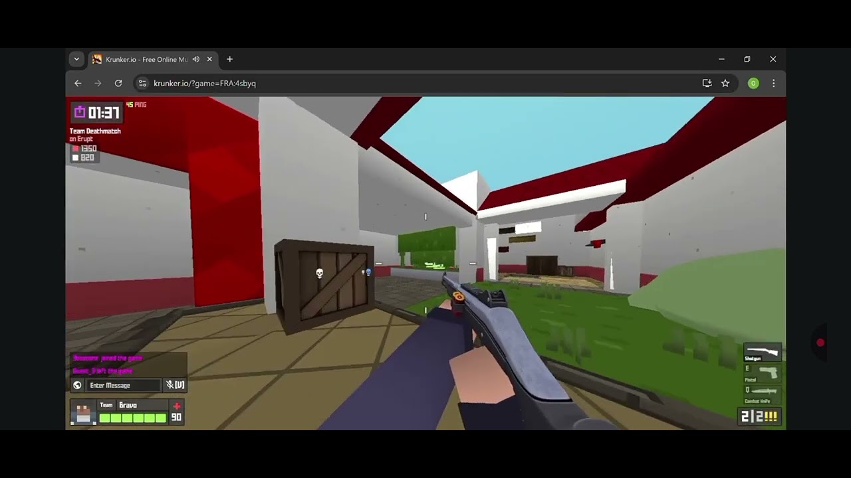Open the Chrome three-dot menu
The image size is (851, 478).
click(773, 83)
